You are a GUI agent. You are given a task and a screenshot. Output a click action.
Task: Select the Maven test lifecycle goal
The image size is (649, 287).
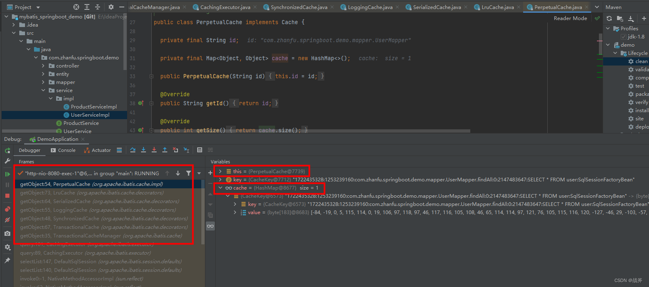point(640,86)
